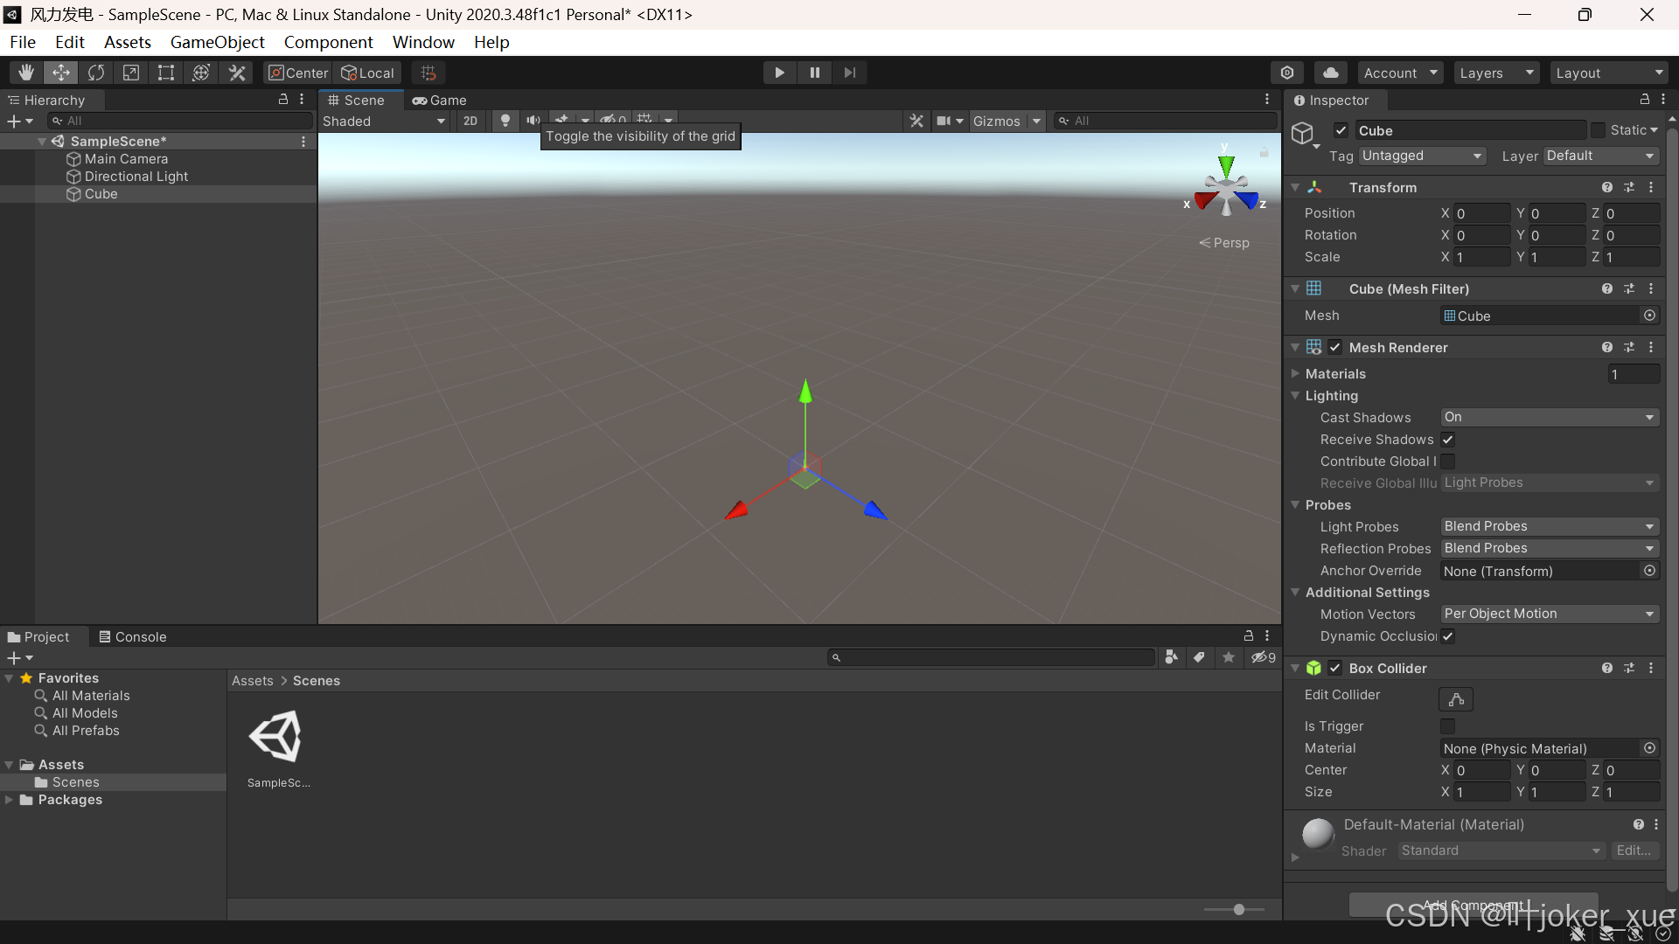Open the Edit Collider mode
Screen dimensions: 1679x944
[x=1456, y=699]
